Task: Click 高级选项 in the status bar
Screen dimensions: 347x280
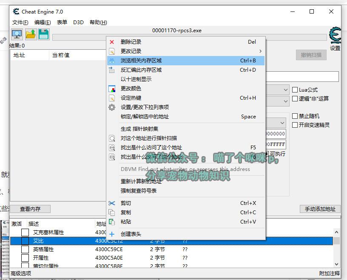Action: [x=21, y=274]
